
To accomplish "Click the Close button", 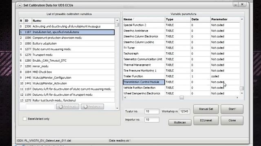I will (232, 120).
